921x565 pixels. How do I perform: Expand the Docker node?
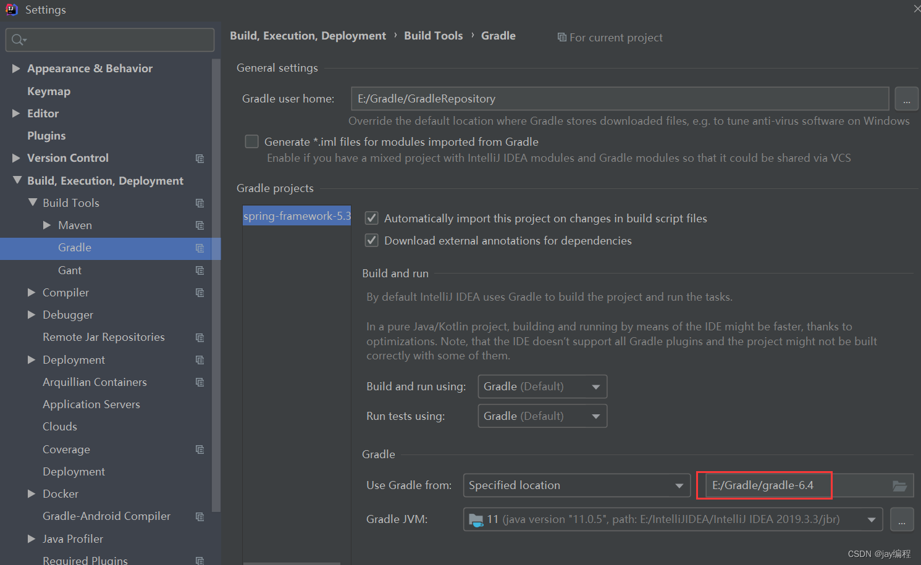click(32, 494)
